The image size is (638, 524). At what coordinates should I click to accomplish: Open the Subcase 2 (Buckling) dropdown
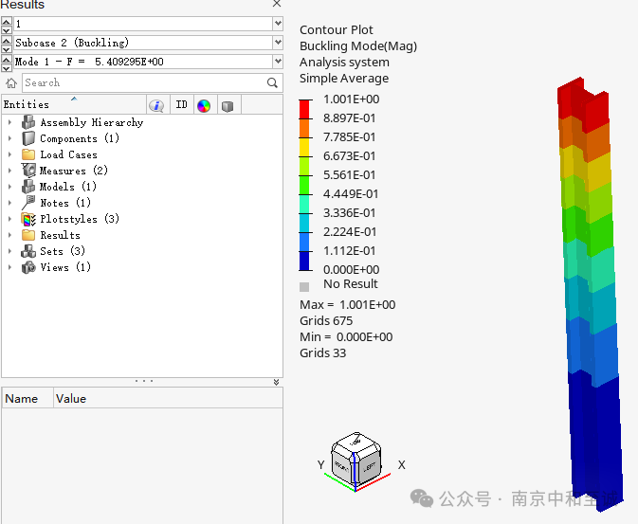click(278, 43)
